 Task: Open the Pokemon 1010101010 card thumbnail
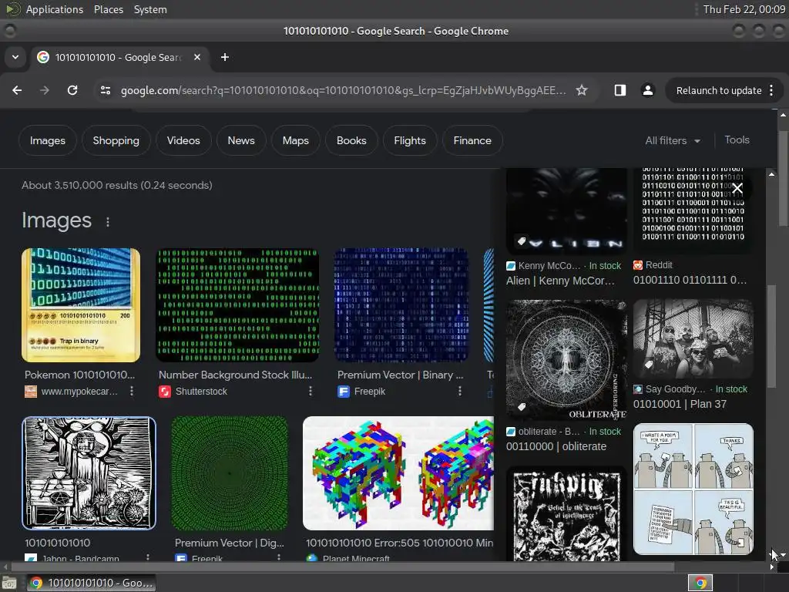click(x=81, y=305)
